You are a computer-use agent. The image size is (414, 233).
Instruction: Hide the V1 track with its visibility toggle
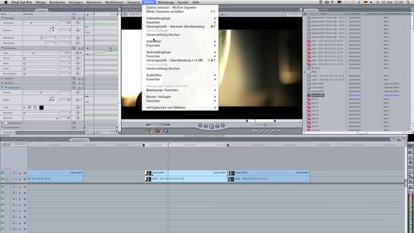3,179
